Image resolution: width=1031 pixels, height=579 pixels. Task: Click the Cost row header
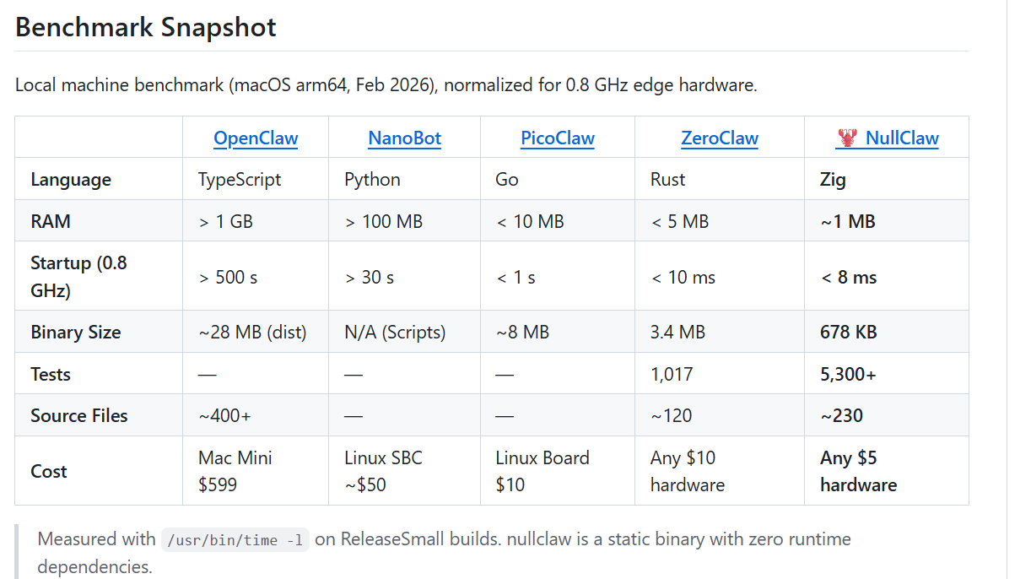tap(49, 471)
